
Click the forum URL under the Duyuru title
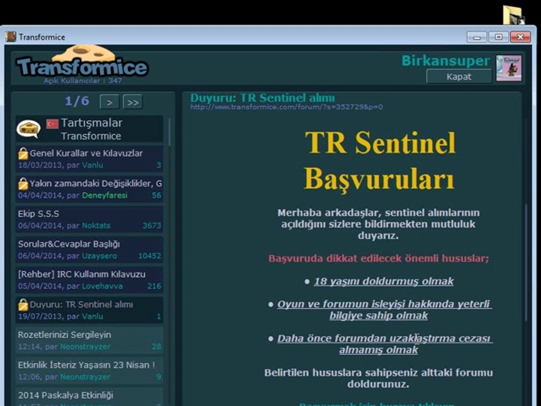[x=286, y=107]
